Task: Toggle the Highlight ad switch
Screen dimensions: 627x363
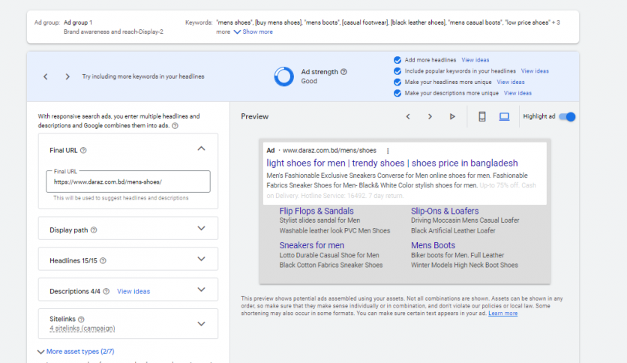Action: 567,117
